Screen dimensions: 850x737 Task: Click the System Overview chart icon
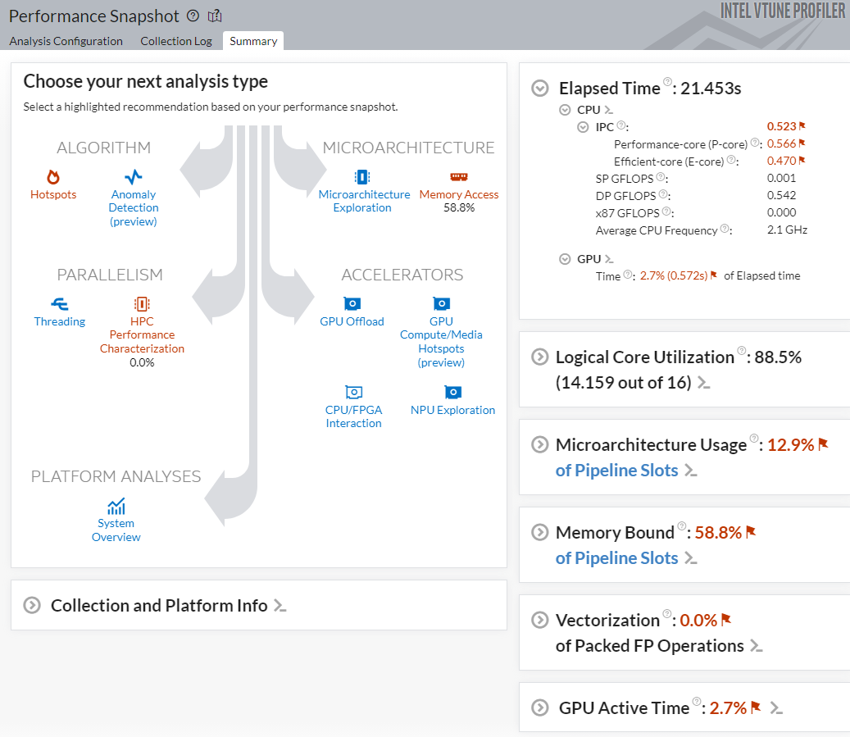[x=116, y=506]
